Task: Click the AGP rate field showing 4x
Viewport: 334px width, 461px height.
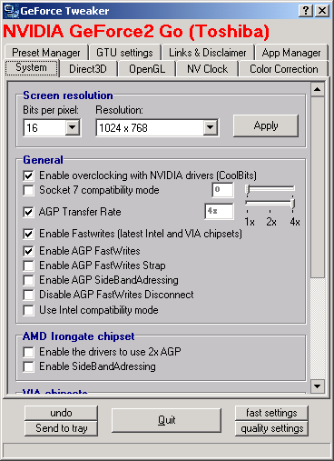Action: coord(219,211)
